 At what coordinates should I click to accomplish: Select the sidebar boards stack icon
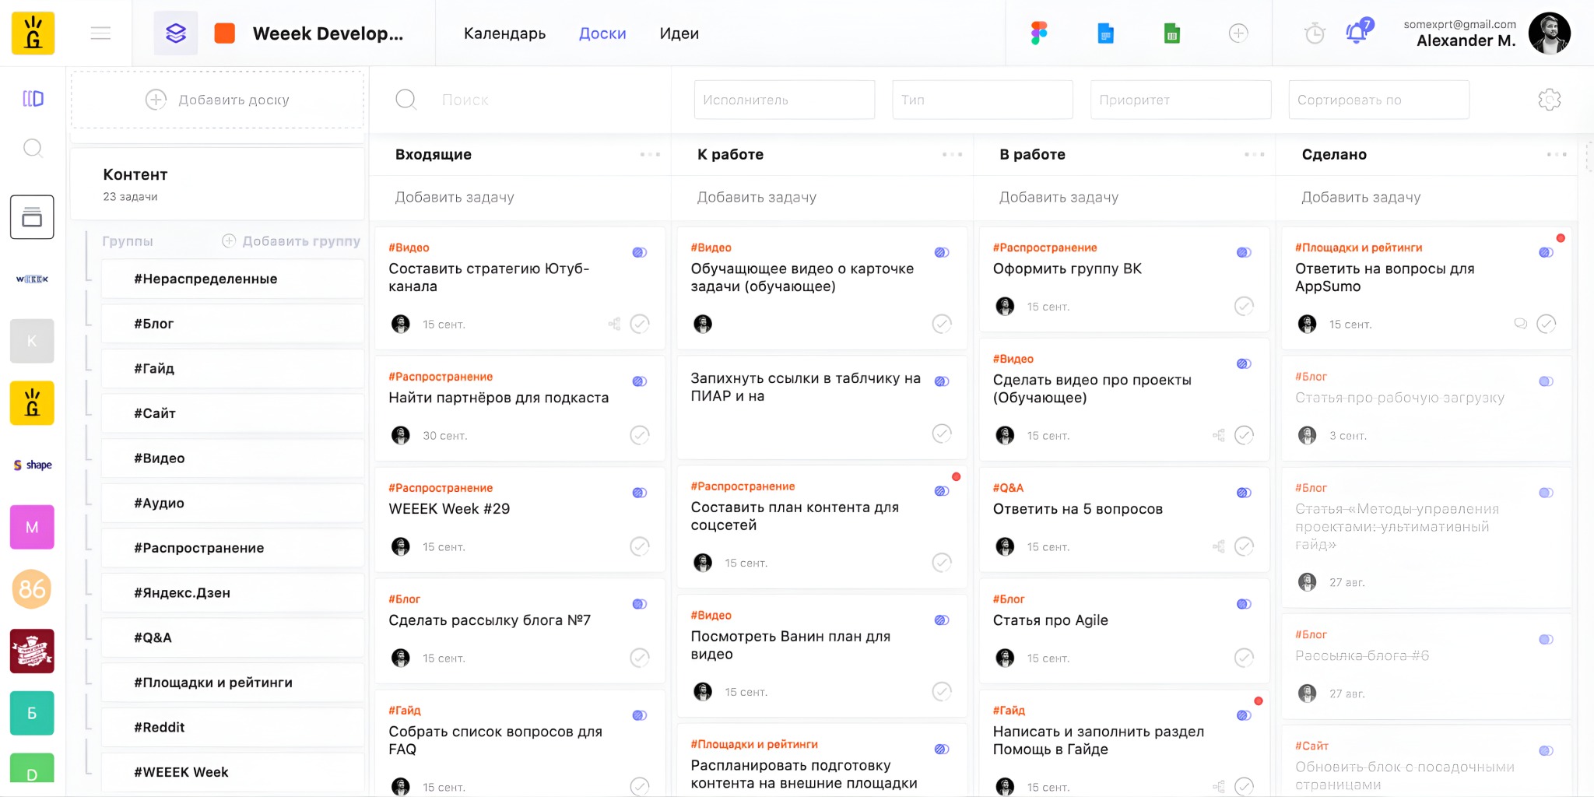click(32, 217)
